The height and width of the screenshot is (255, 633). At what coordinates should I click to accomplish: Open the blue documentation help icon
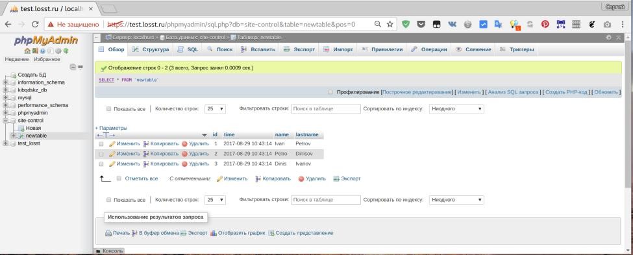click(43, 51)
